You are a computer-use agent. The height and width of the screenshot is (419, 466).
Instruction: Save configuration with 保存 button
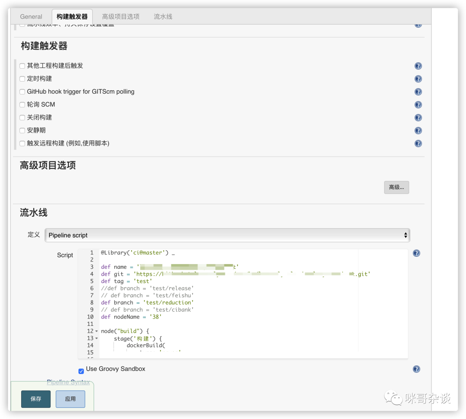click(x=36, y=399)
